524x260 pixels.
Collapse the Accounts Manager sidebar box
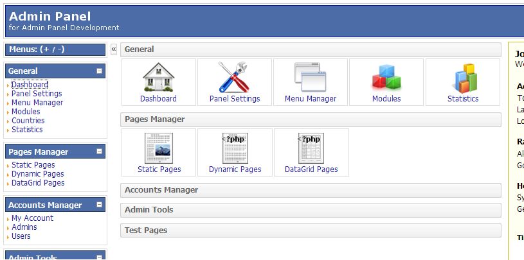[99, 205]
